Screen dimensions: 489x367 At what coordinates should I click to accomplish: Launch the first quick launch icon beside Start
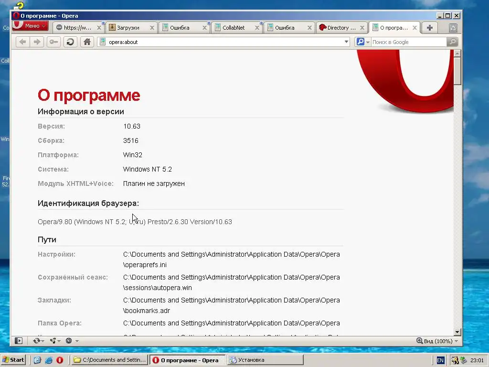coord(37,360)
